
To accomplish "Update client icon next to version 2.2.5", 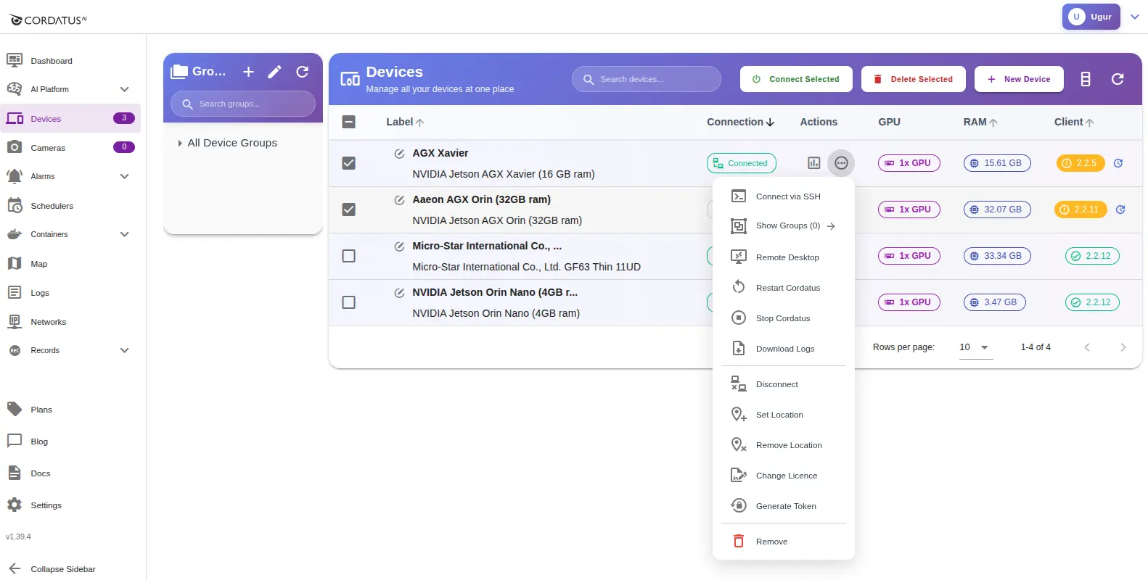I will 1118,163.
